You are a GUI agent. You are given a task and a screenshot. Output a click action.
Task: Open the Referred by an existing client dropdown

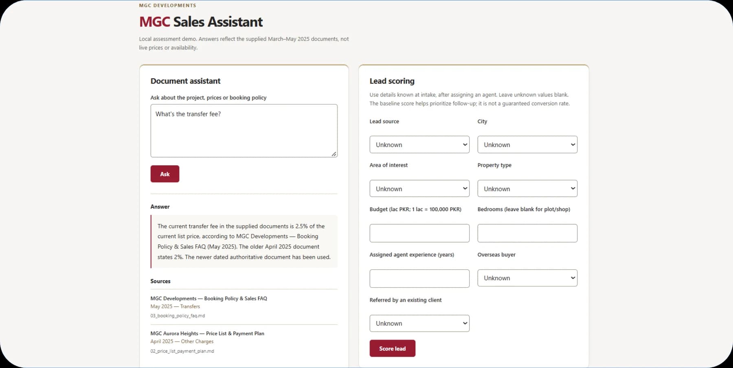pyautogui.click(x=419, y=323)
